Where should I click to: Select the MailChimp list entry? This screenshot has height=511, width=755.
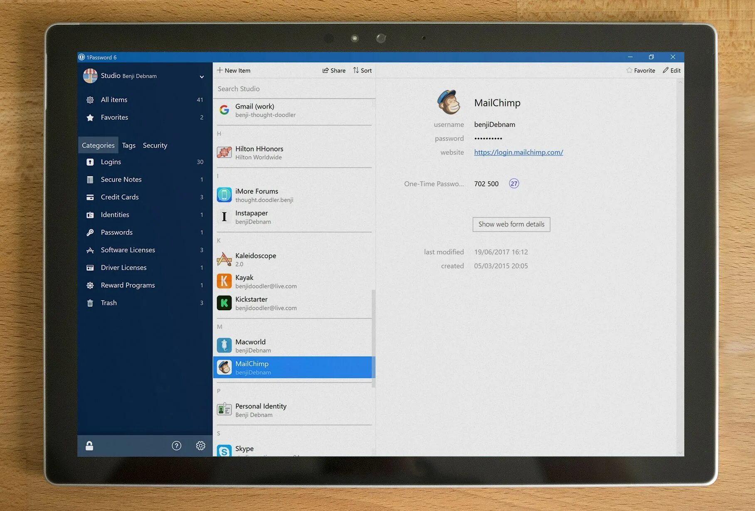point(294,368)
